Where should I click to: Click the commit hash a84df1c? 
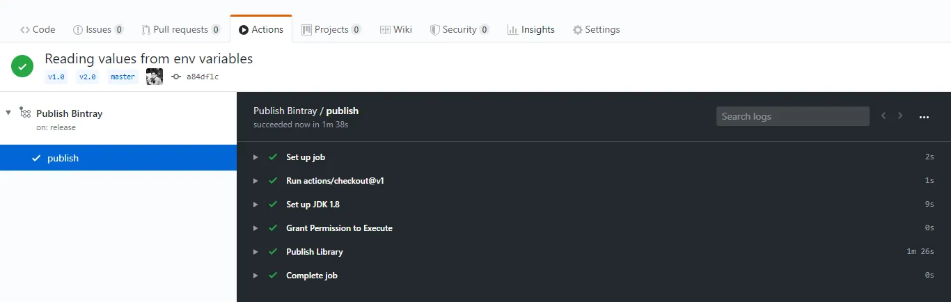[x=202, y=77]
